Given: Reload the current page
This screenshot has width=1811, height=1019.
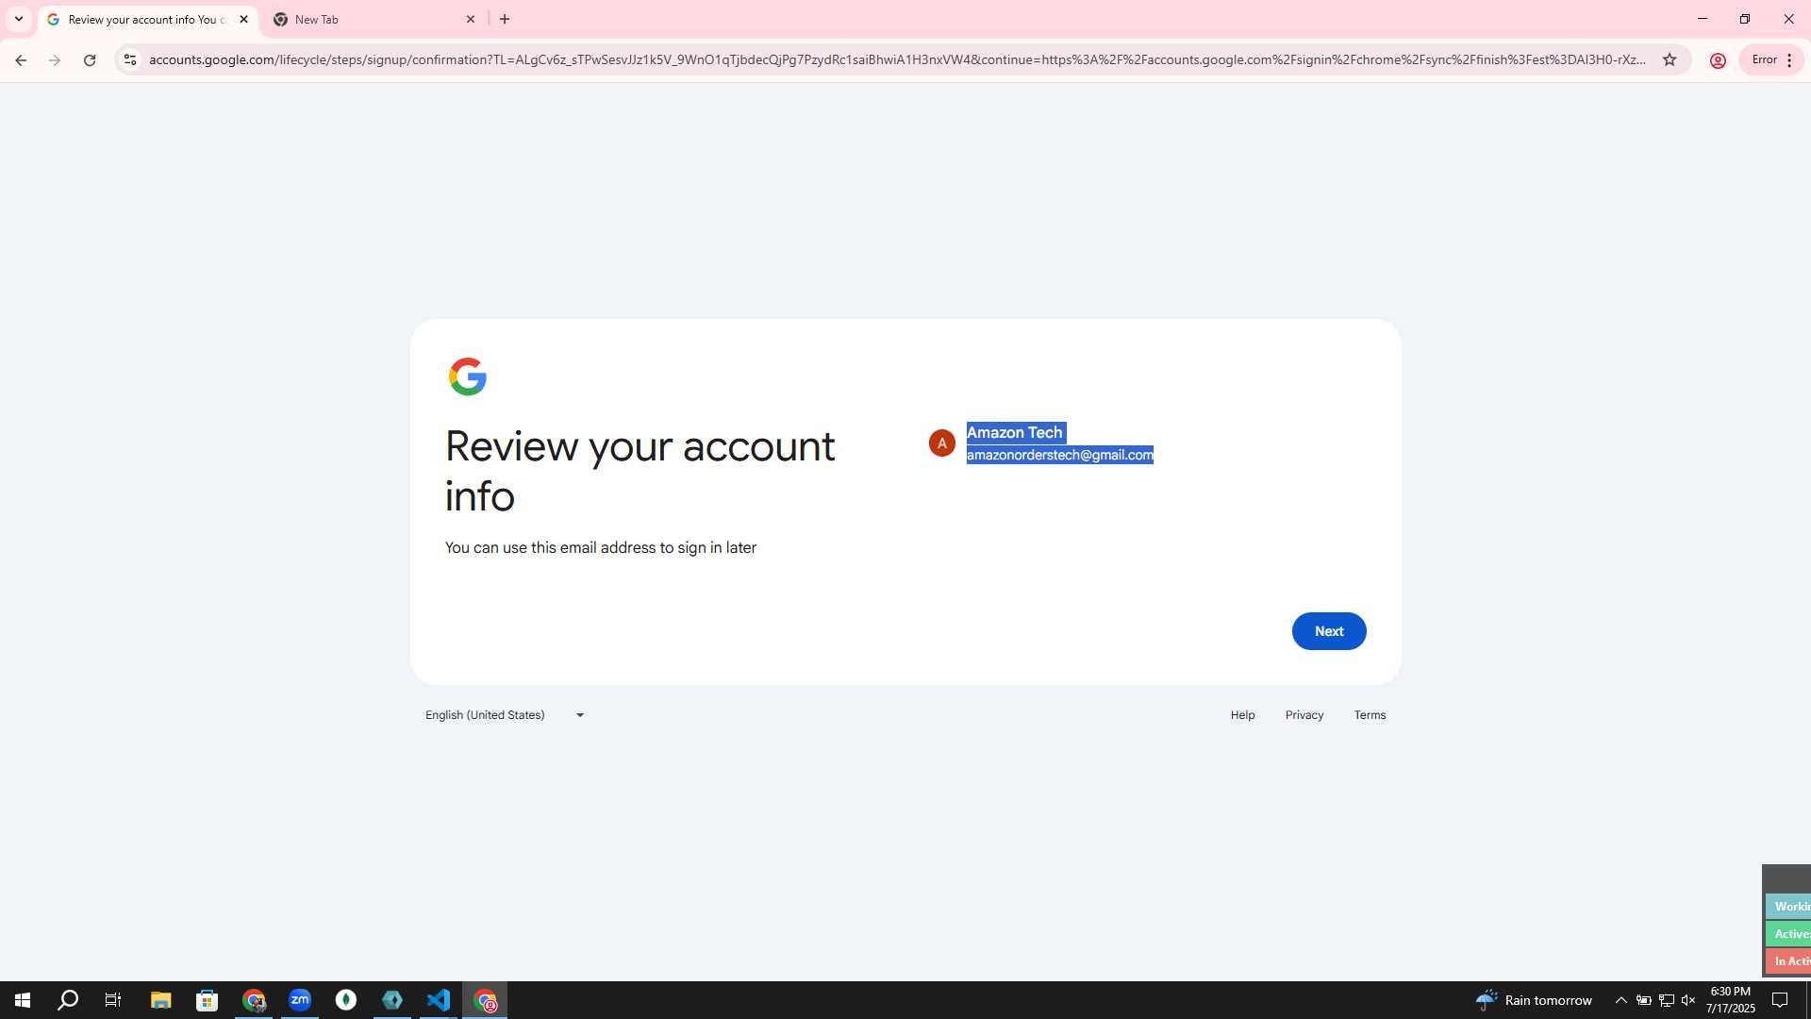Looking at the screenshot, I should (90, 59).
